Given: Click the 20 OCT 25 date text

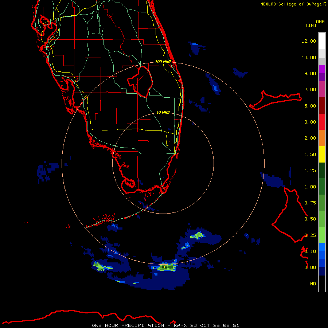Looking at the screenshot, I should (205, 325).
